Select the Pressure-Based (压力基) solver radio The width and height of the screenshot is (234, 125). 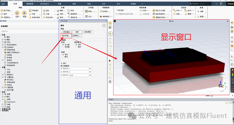[x=63, y=45]
